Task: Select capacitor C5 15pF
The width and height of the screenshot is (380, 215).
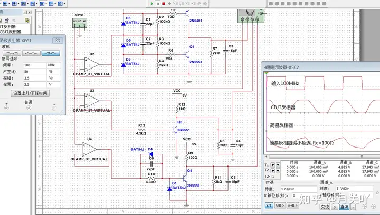Action: (228, 182)
